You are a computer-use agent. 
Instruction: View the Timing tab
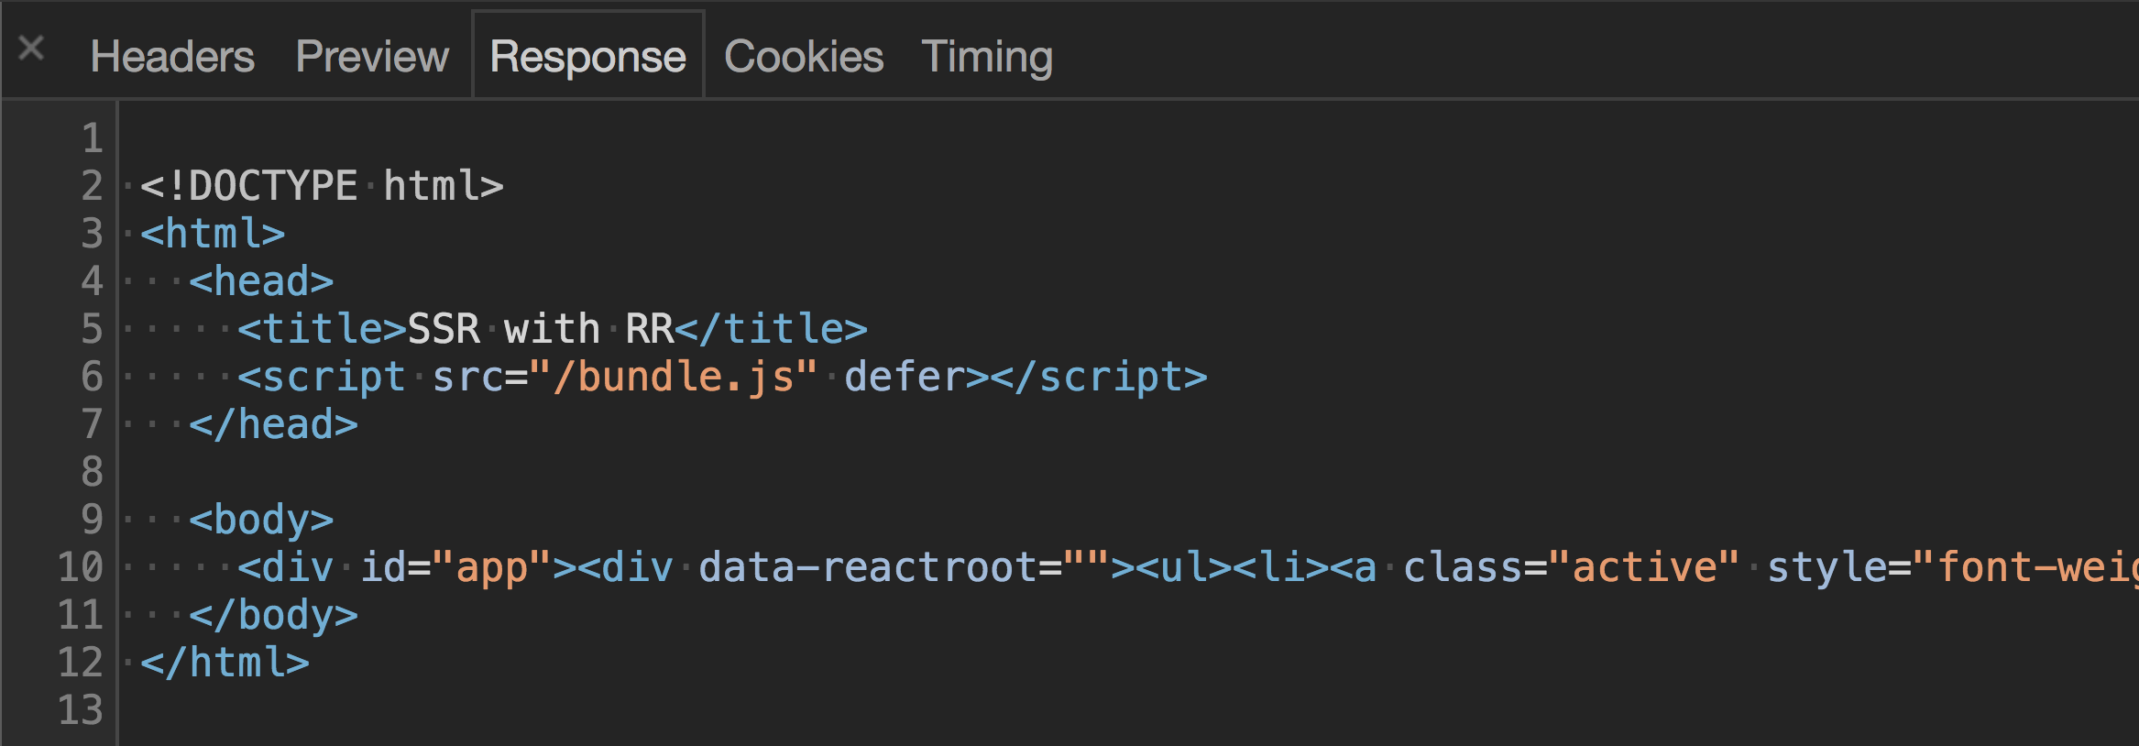tap(987, 57)
